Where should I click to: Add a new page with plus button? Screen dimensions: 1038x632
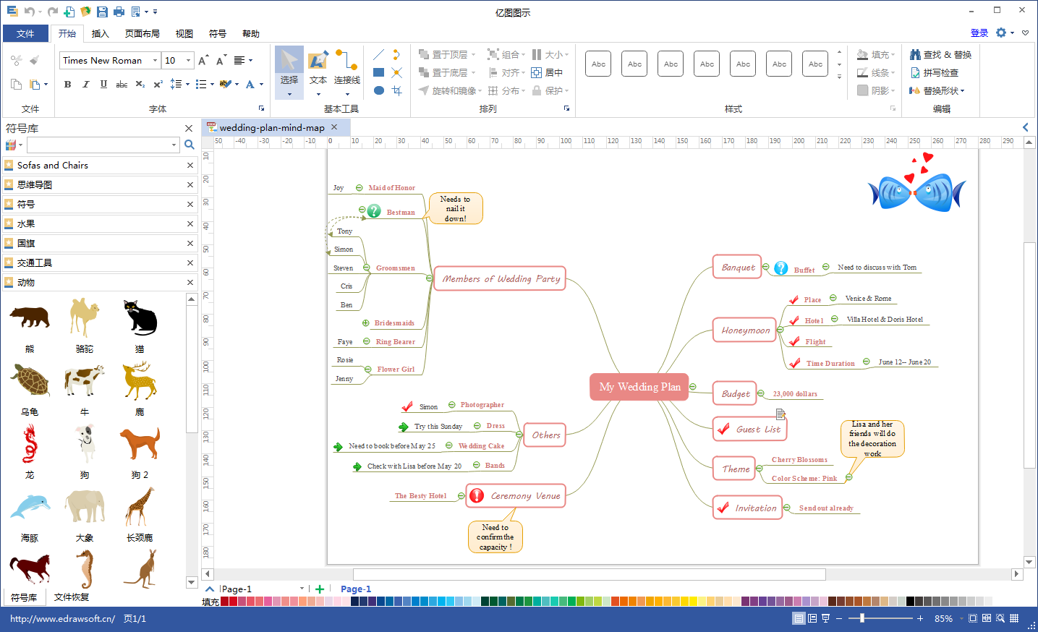[x=320, y=589]
